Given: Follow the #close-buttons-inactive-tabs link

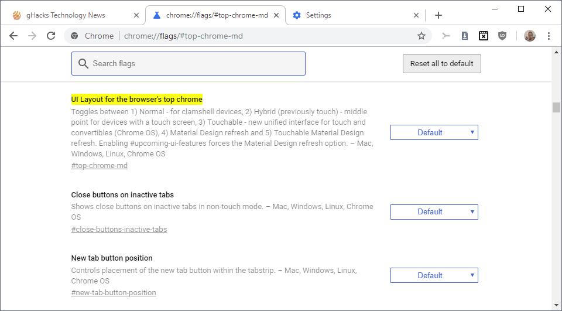Looking at the screenshot, I should 119,229.
